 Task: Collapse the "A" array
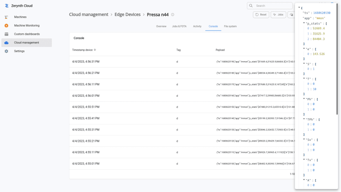tap(304, 180)
